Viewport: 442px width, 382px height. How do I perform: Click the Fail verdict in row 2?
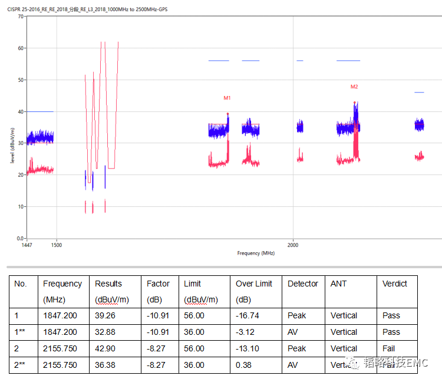(x=389, y=348)
